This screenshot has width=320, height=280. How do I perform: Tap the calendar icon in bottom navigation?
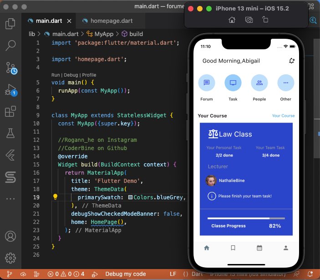(259, 248)
